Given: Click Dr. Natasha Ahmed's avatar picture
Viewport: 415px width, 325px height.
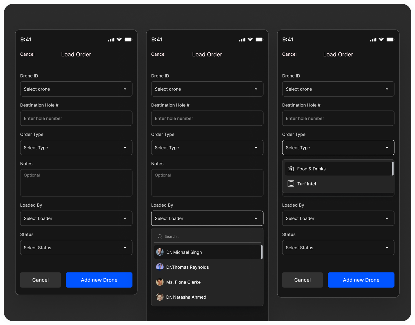Looking at the screenshot, I should [160, 297].
